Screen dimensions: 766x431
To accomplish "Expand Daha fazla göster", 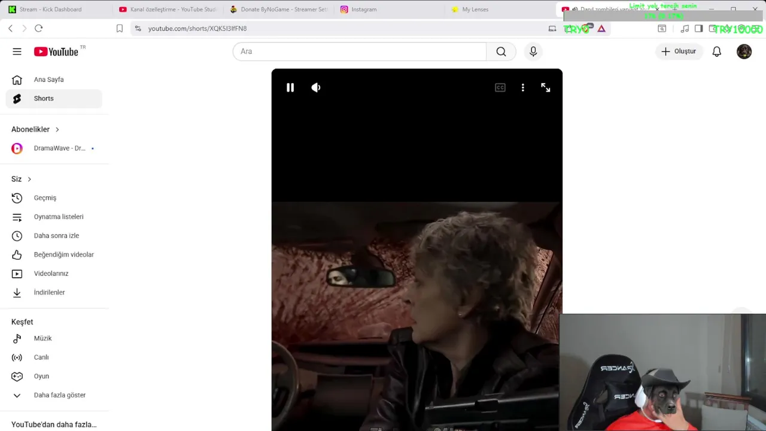I will pyautogui.click(x=54, y=395).
